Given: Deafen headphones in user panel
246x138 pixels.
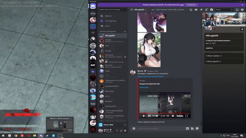Looking at the screenshot, I should pos(121,130).
